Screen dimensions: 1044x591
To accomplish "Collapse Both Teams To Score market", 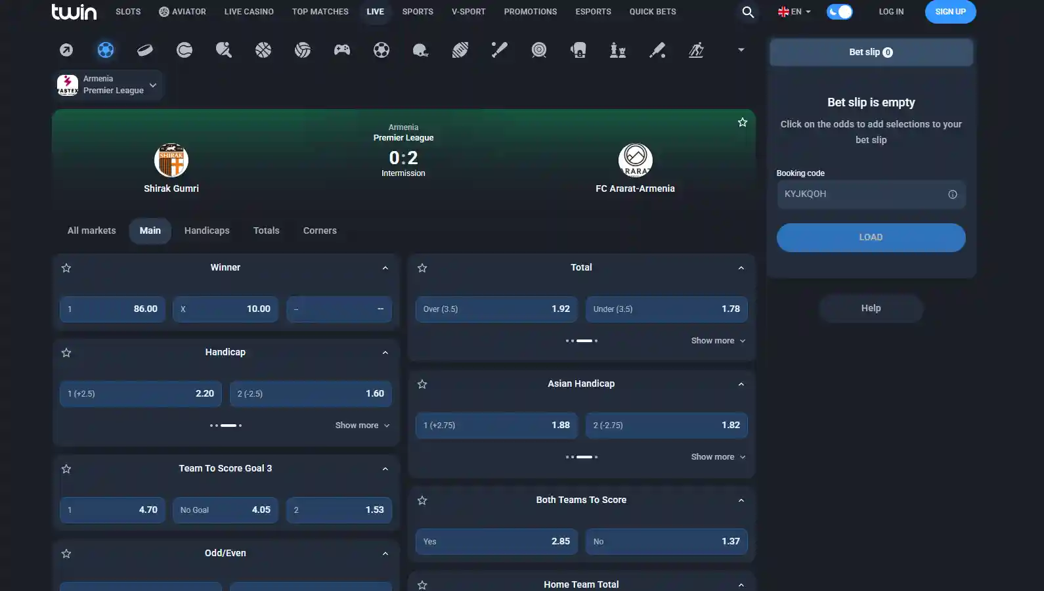I will [x=741, y=500].
